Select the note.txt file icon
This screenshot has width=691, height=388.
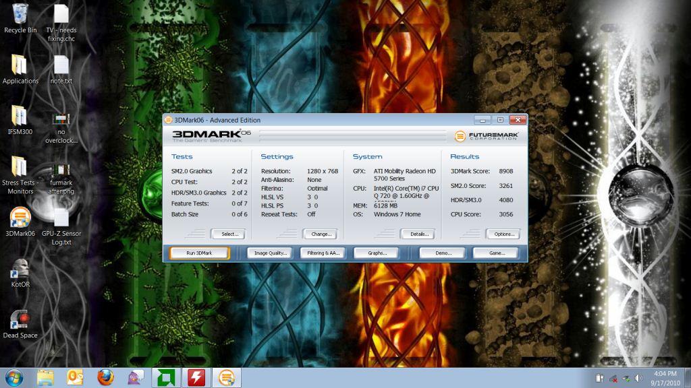pos(61,69)
